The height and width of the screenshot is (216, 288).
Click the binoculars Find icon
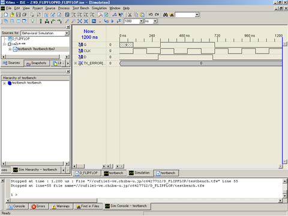tap(166, 14)
